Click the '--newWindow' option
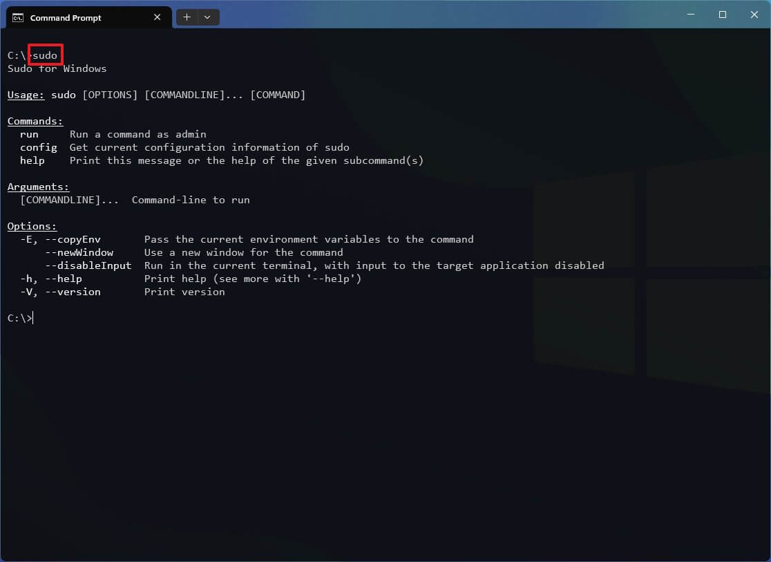771x562 pixels. [79, 252]
